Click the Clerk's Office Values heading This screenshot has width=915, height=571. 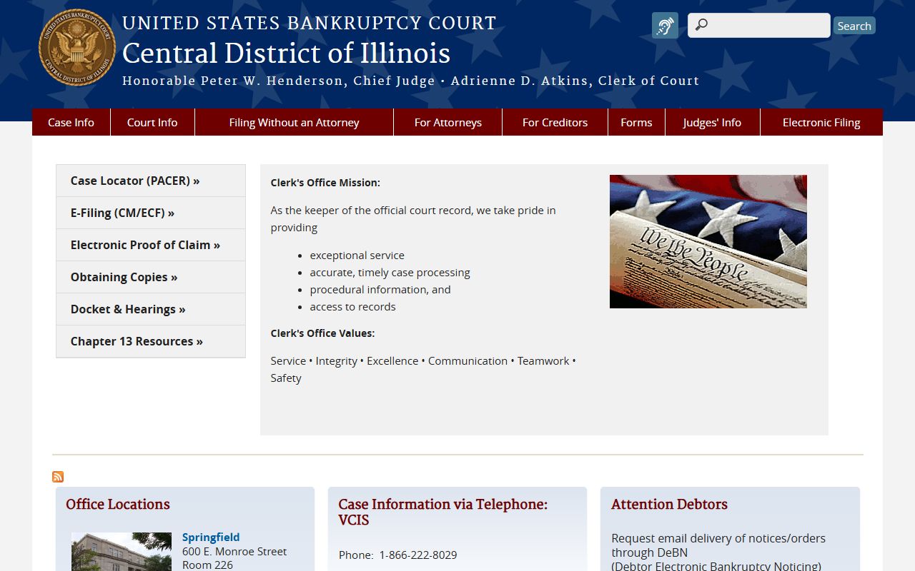click(x=322, y=333)
